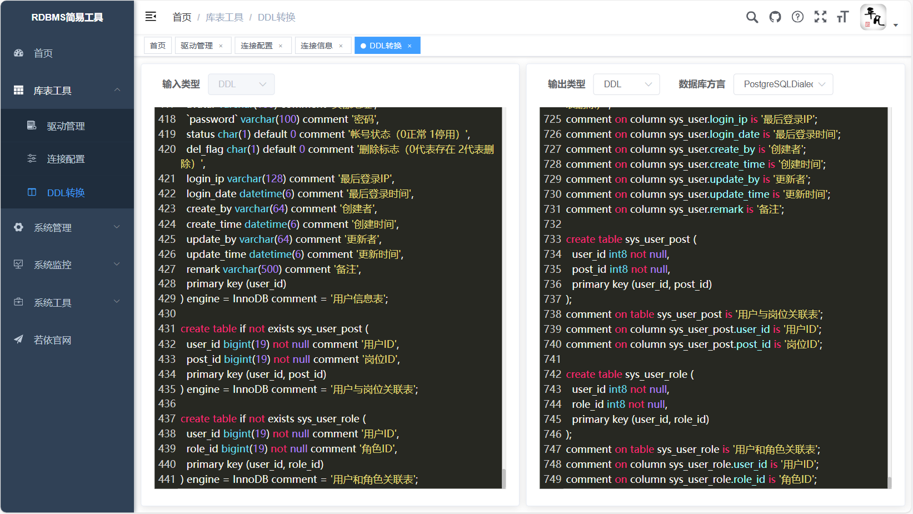
Task: Click the table icon beside 库表工具
Action: coord(19,90)
